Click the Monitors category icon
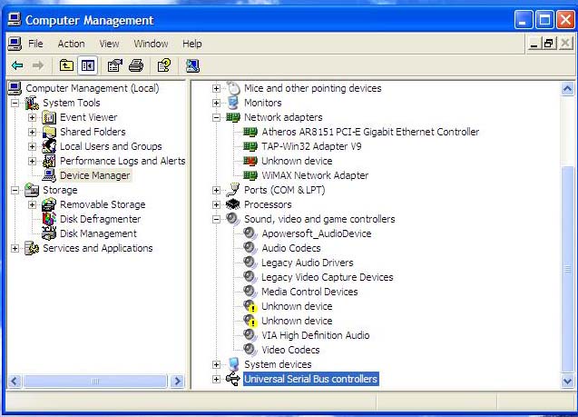 [233, 103]
